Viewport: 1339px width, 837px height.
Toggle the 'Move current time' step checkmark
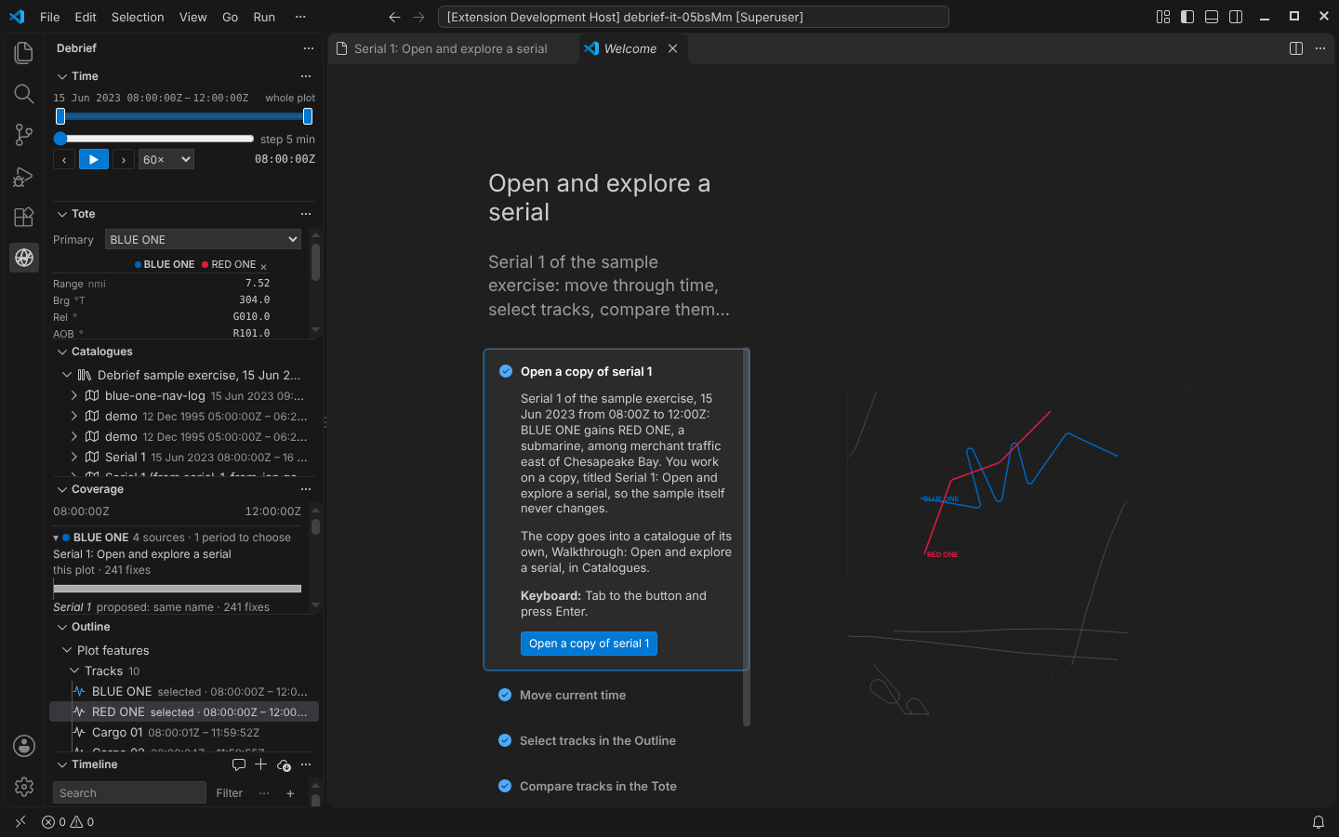[505, 695]
